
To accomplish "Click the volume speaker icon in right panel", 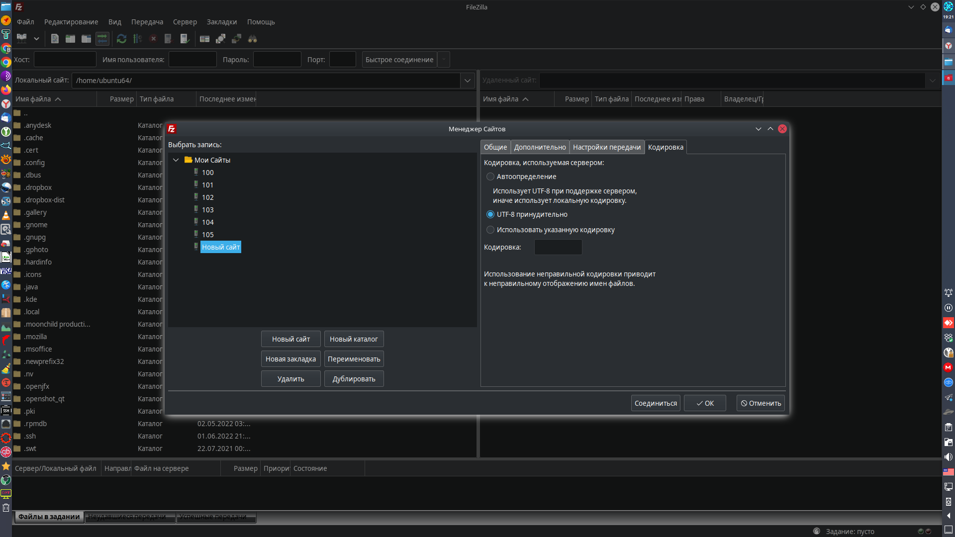I will (949, 457).
